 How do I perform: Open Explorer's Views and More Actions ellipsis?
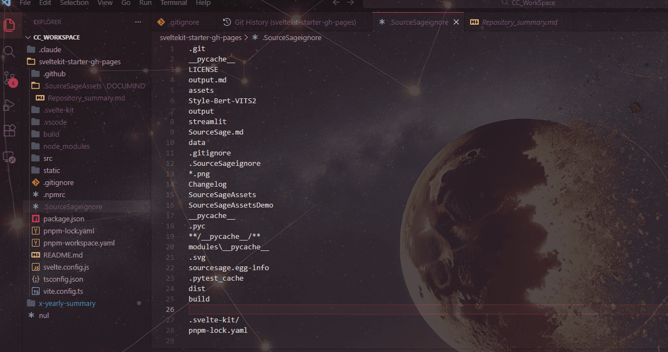137,22
